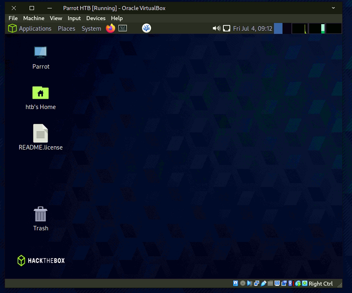Click the optical disk status icon
This screenshot has height=293, width=352.
point(242,284)
